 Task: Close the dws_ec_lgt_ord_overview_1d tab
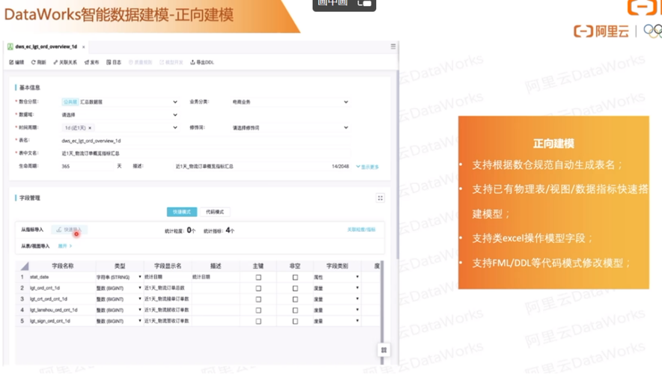tap(84, 47)
